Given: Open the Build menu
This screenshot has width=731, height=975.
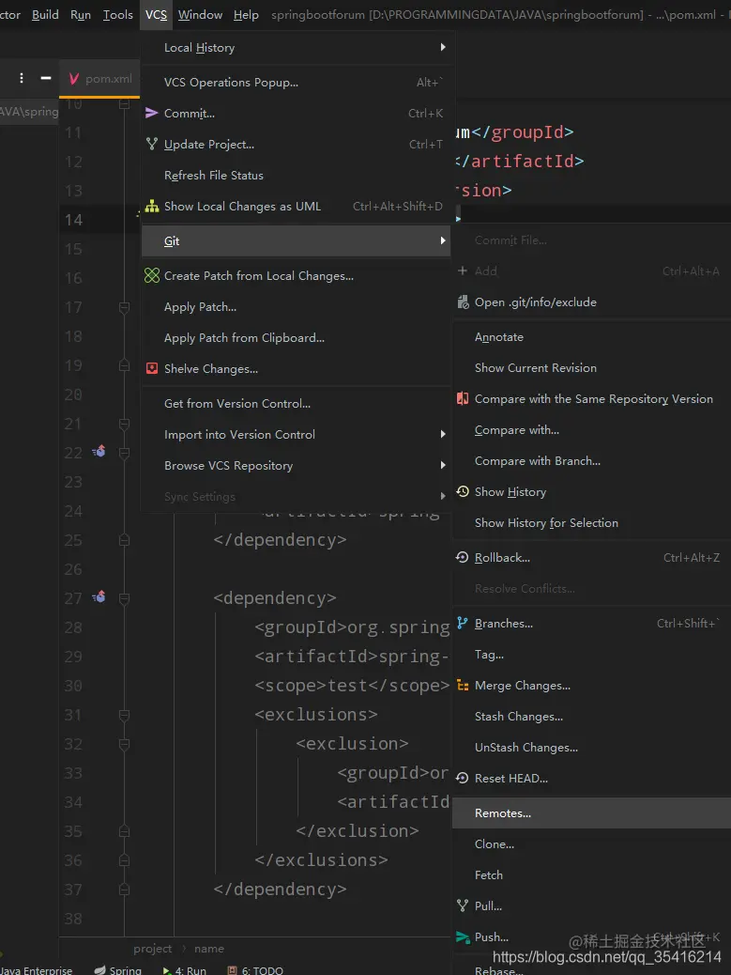Looking at the screenshot, I should click(x=45, y=14).
